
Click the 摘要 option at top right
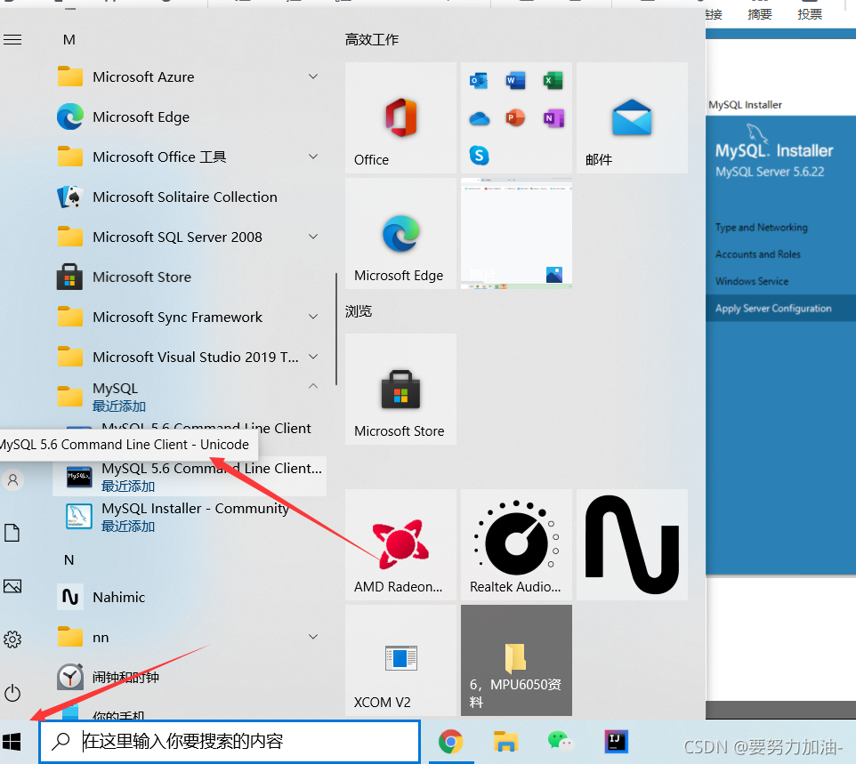[759, 14]
